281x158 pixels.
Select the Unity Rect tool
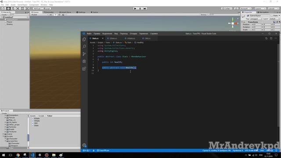point(22,9)
